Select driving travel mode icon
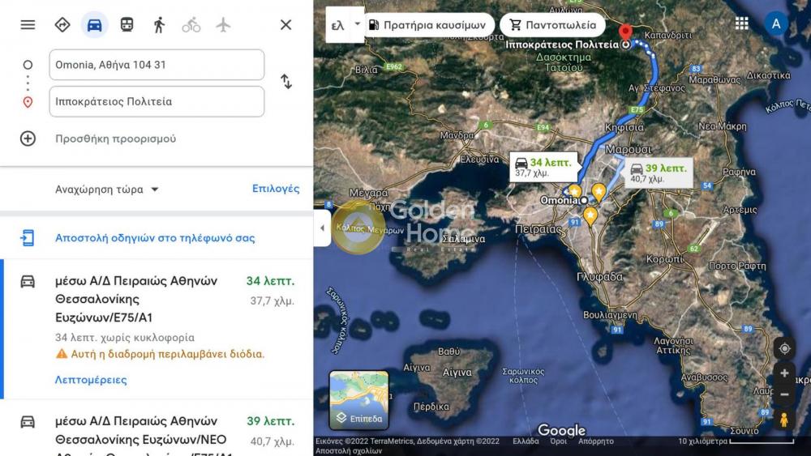This screenshot has height=456, width=811. click(x=94, y=24)
